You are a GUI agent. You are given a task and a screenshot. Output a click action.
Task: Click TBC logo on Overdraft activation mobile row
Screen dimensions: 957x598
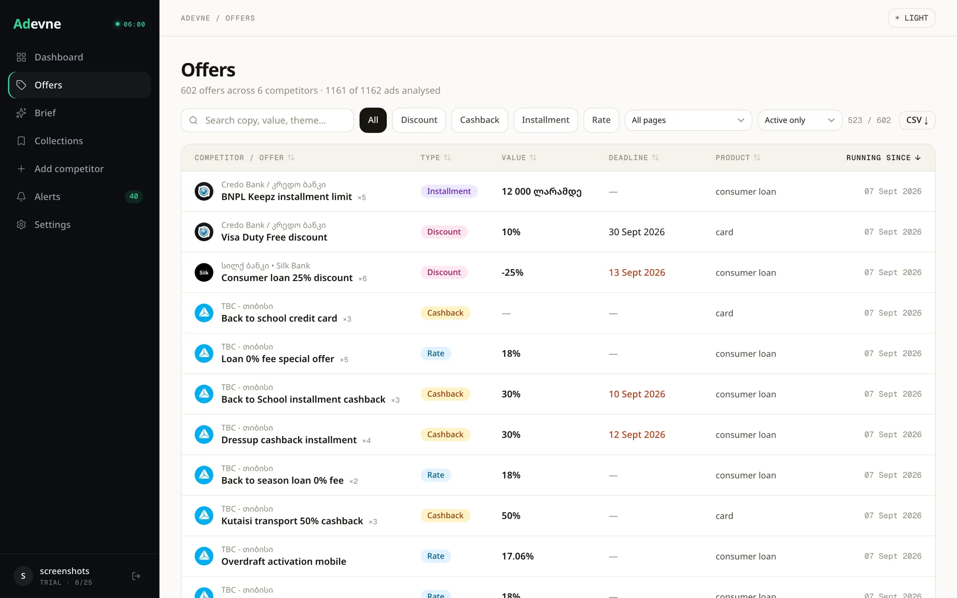tap(204, 556)
